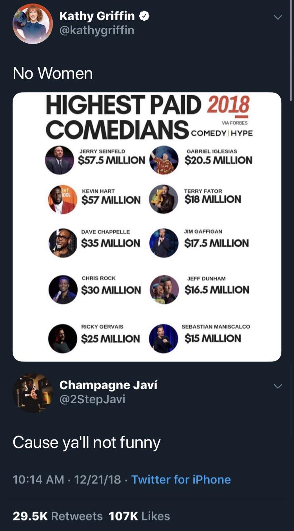Viewport: 294px width, 531px height.
Task: View the 107K Likes list
Action: click(x=139, y=516)
